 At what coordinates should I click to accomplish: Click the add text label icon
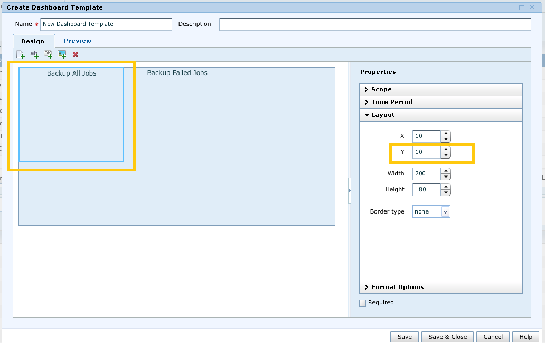(x=34, y=54)
